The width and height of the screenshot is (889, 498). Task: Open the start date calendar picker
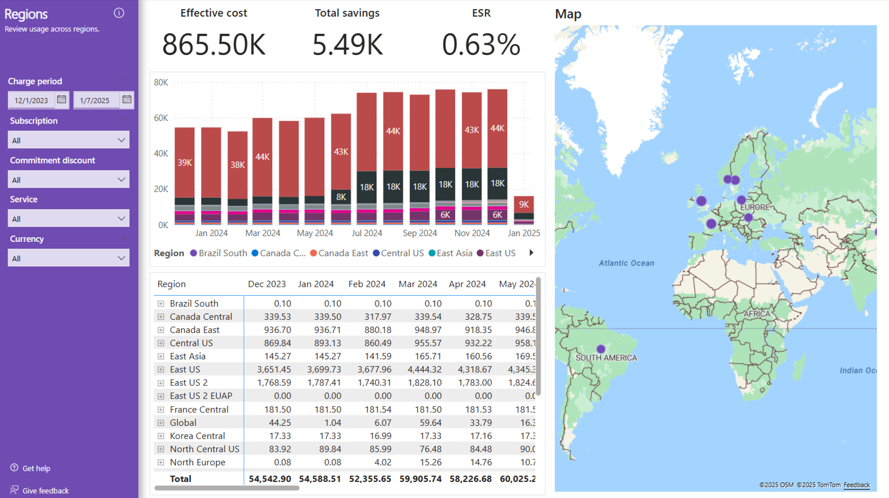coord(62,99)
